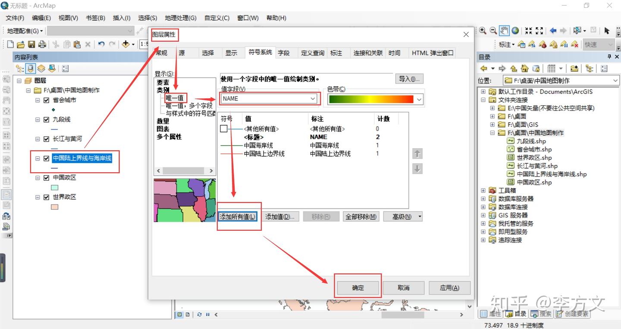Activate the Zoom In magnifier tool
The height and width of the screenshot is (329, 621).
(482, 31)
